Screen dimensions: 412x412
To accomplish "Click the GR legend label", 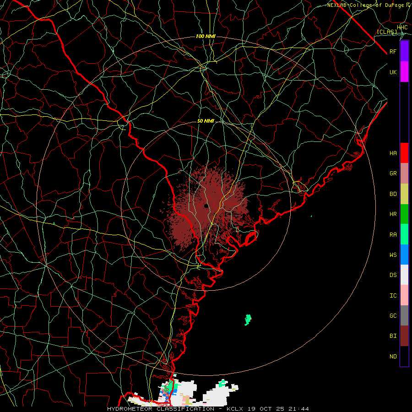I will click(393, 173).
